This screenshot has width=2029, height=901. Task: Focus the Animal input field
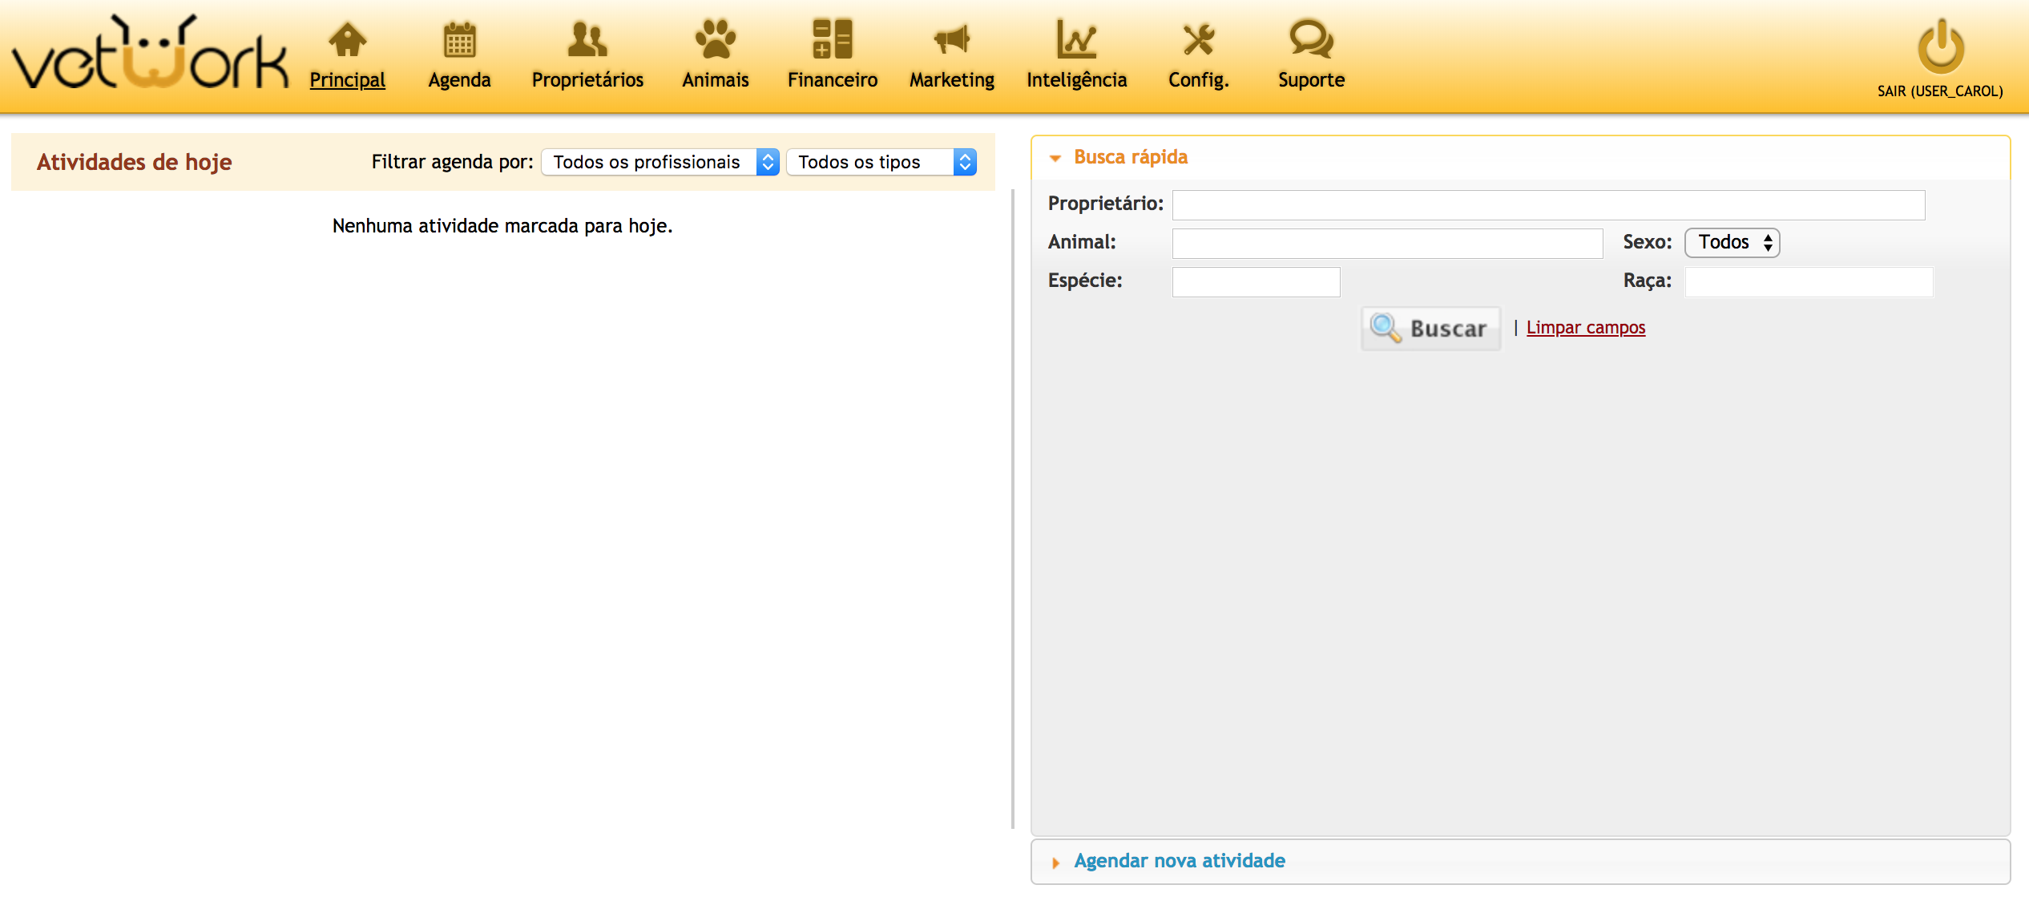coord(1387,243)
